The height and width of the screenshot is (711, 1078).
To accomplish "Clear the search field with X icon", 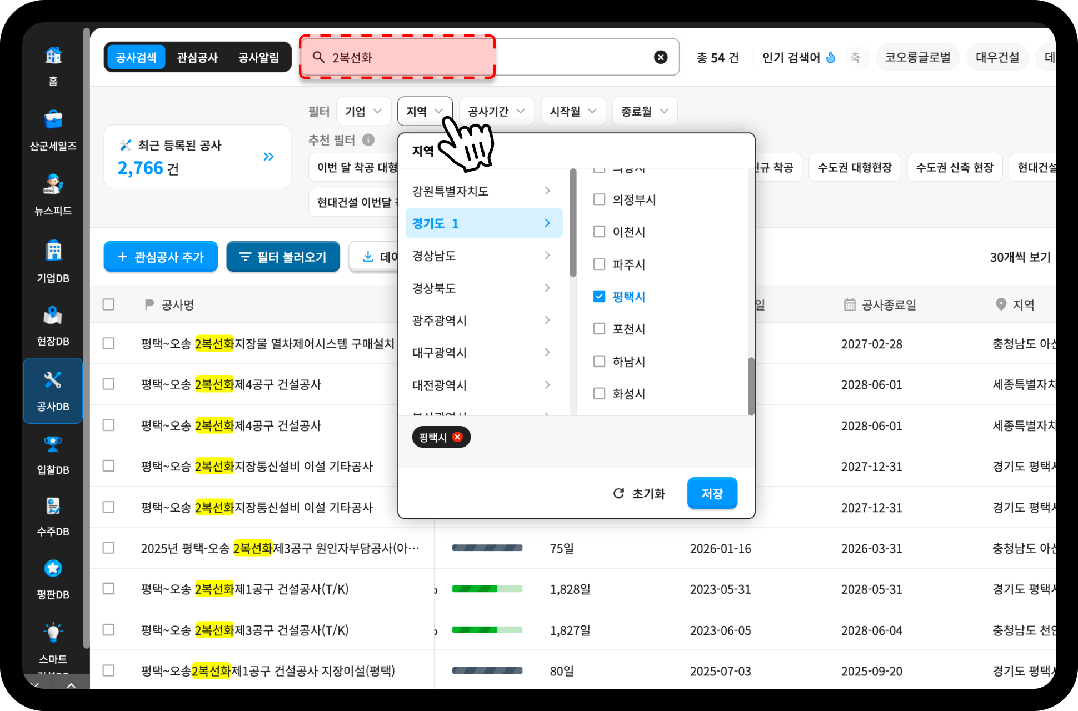I will [661, 57].
